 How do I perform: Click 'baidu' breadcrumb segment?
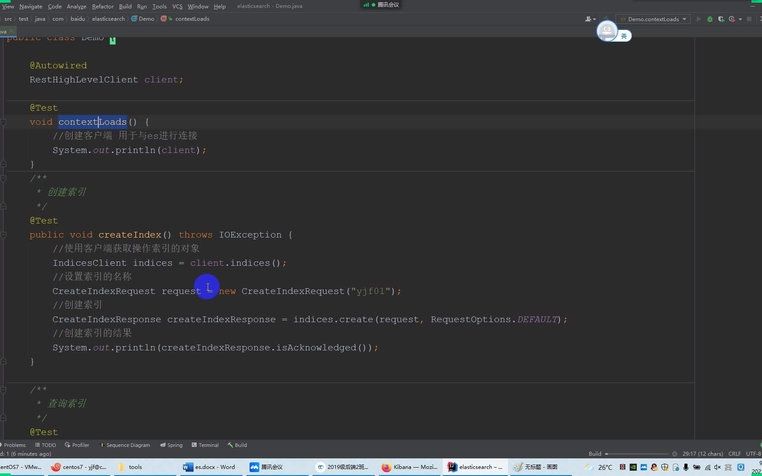pyautogui.click(x=78, y=19)
